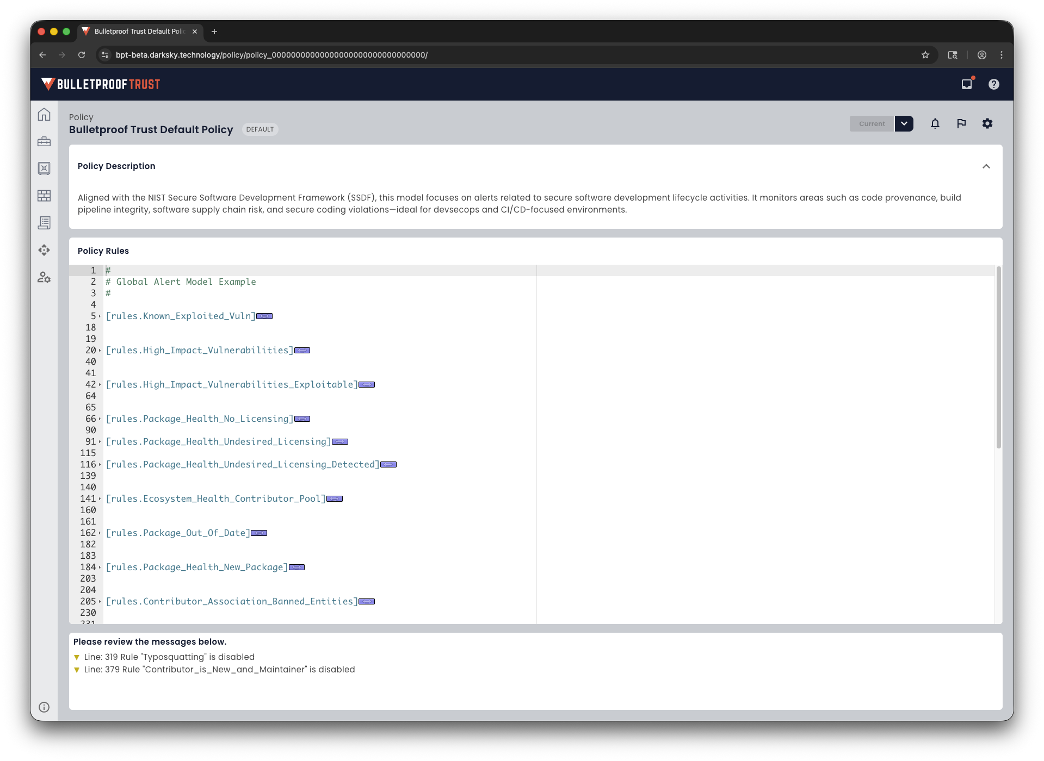
Task: Click the flag icon near policy title
Action: pyautogui.click(x=961, y=124)
